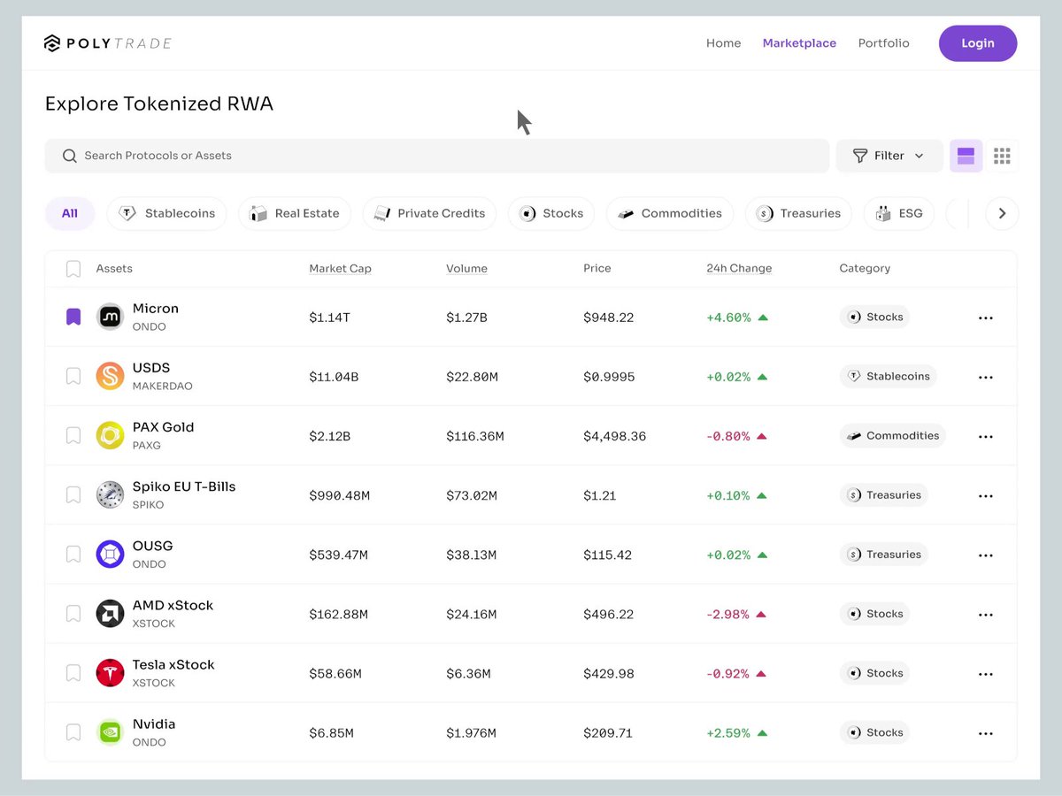Open more options for Micron row
The width and height of the screenshot is (1062, 796).
coord(986,318)
